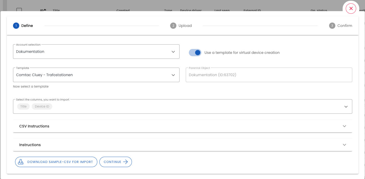Click the Download sample-CSV for import button
Image resolution: width=365 pixels, height=179 pixels.
pos(56,162)
